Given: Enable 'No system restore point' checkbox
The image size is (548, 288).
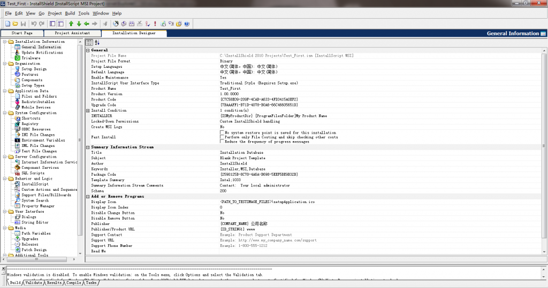Looking at the screenshot, I should click(222, 133).
